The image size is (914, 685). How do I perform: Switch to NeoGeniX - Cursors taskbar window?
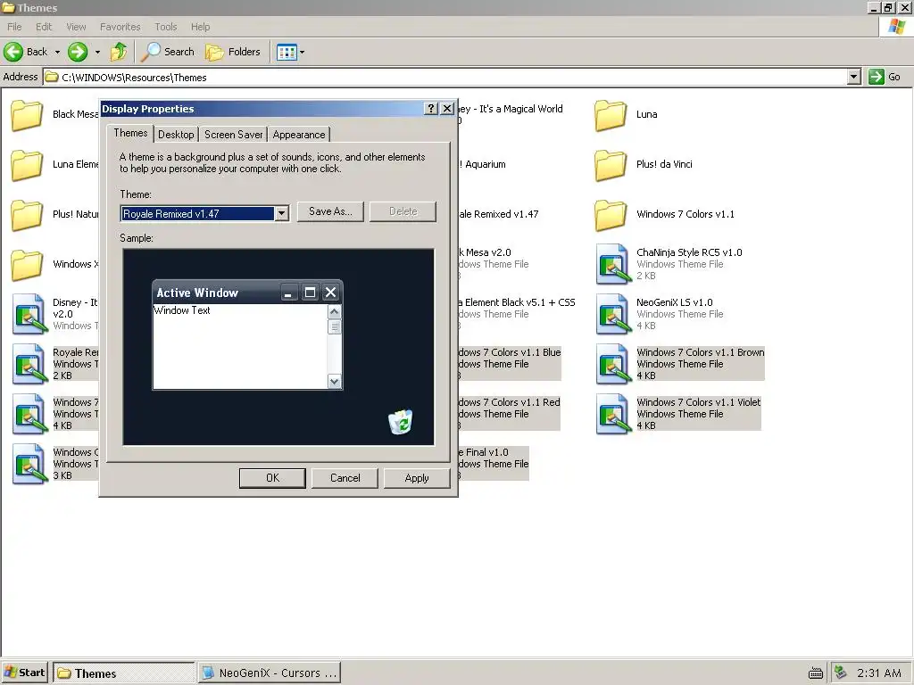[x=270, y=673]
